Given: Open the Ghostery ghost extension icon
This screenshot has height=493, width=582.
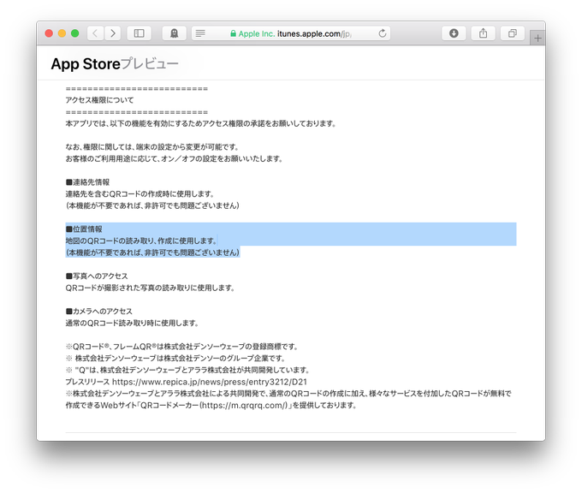Looking at the screenshot, I should coord(174,33).
